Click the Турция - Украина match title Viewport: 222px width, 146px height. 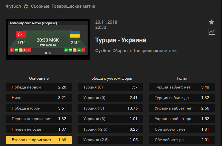[121, 40]
